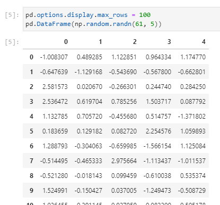220x205 pixels.
Task: Click cell value 0.705720
Action: (x=90, y=117)
